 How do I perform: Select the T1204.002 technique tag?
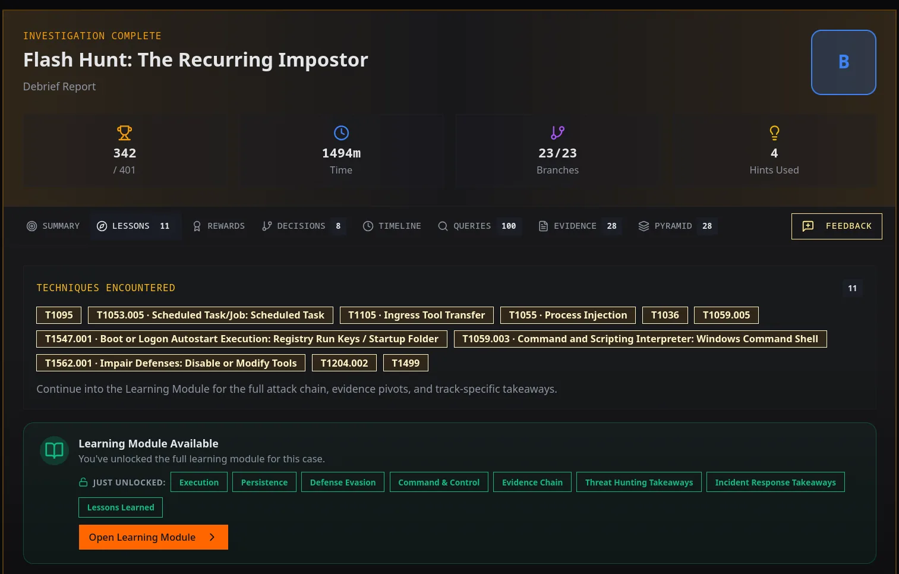344,363
